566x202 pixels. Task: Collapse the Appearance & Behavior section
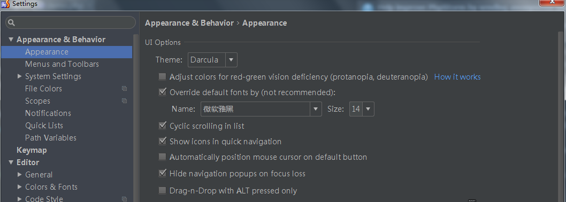[11, 40]
